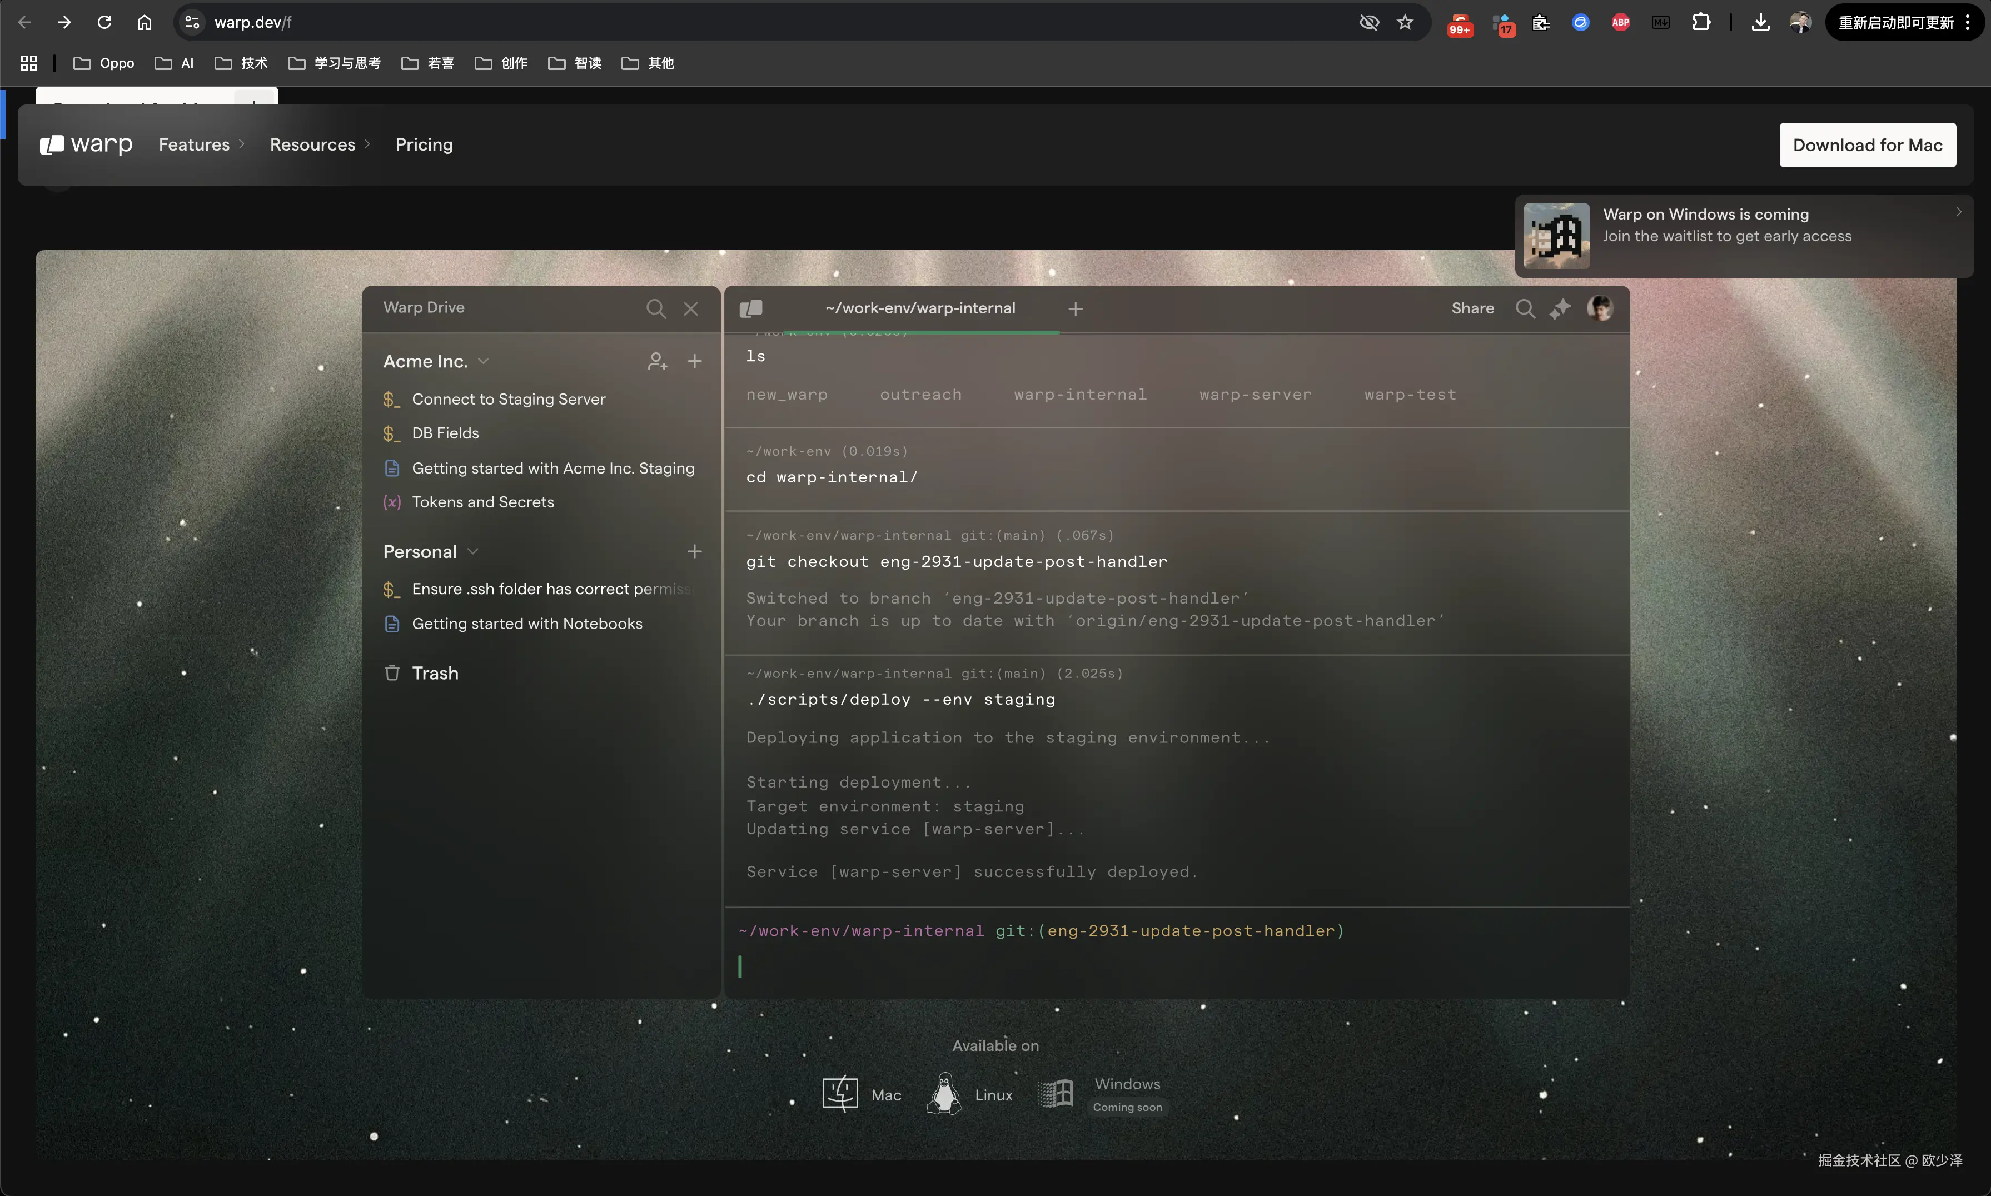Open a new terminal tab with plus

[x=1076, y=308]
